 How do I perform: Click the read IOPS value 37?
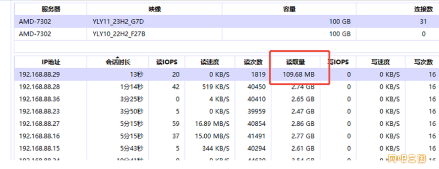176,136
